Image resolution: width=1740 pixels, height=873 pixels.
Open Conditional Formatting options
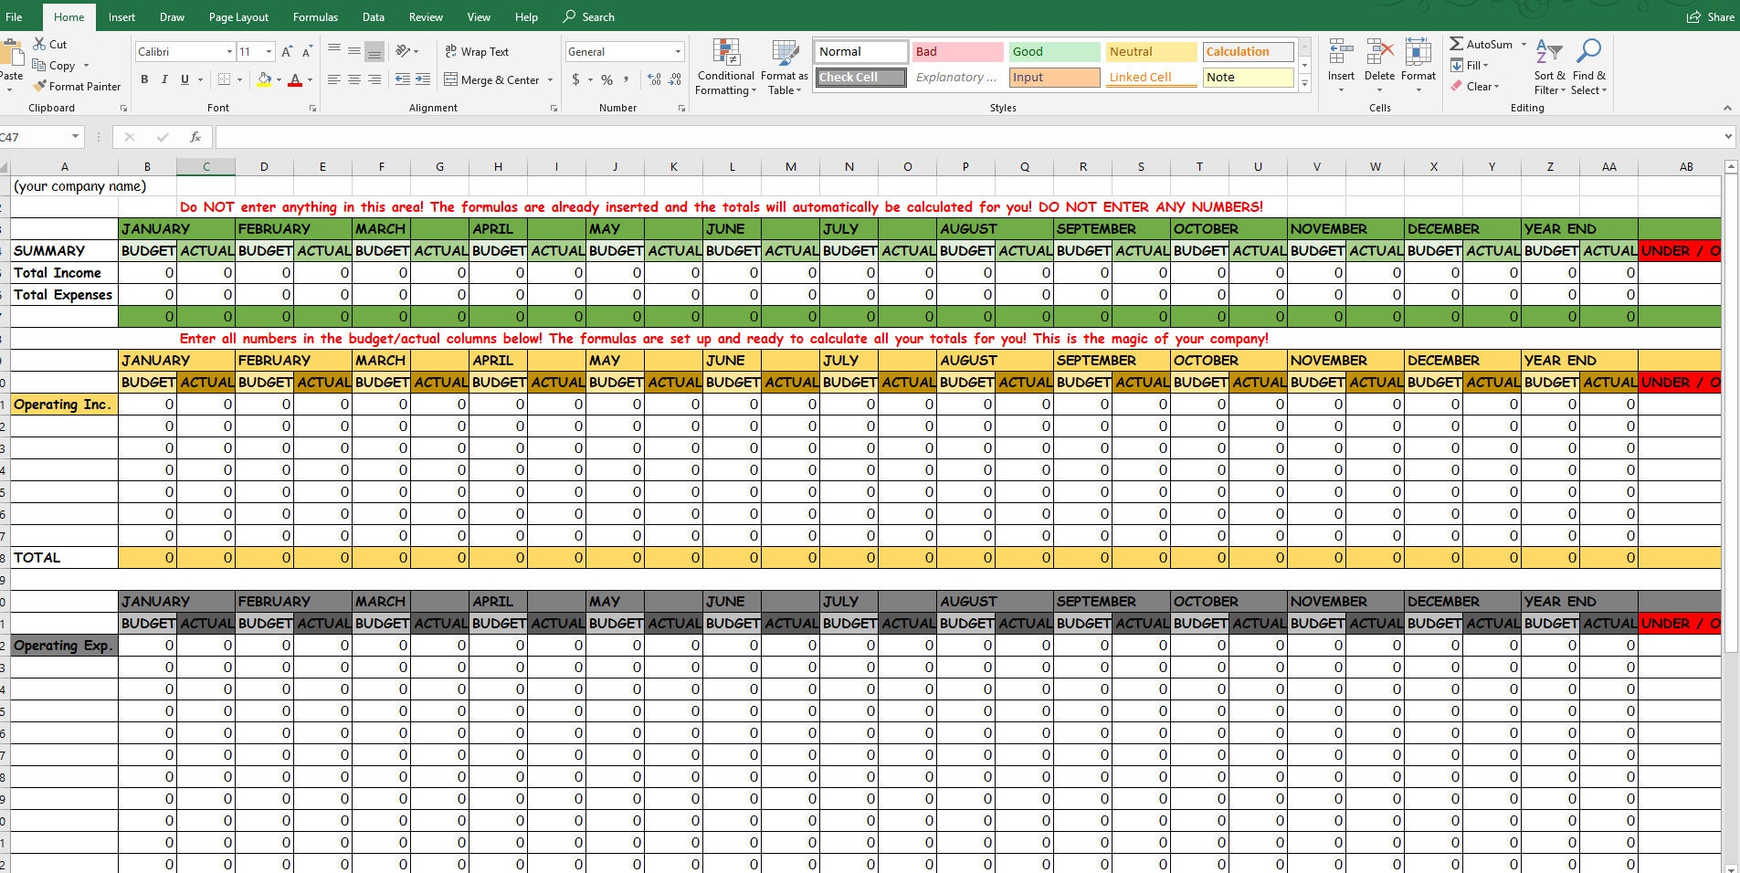click(x=725, y=66)
